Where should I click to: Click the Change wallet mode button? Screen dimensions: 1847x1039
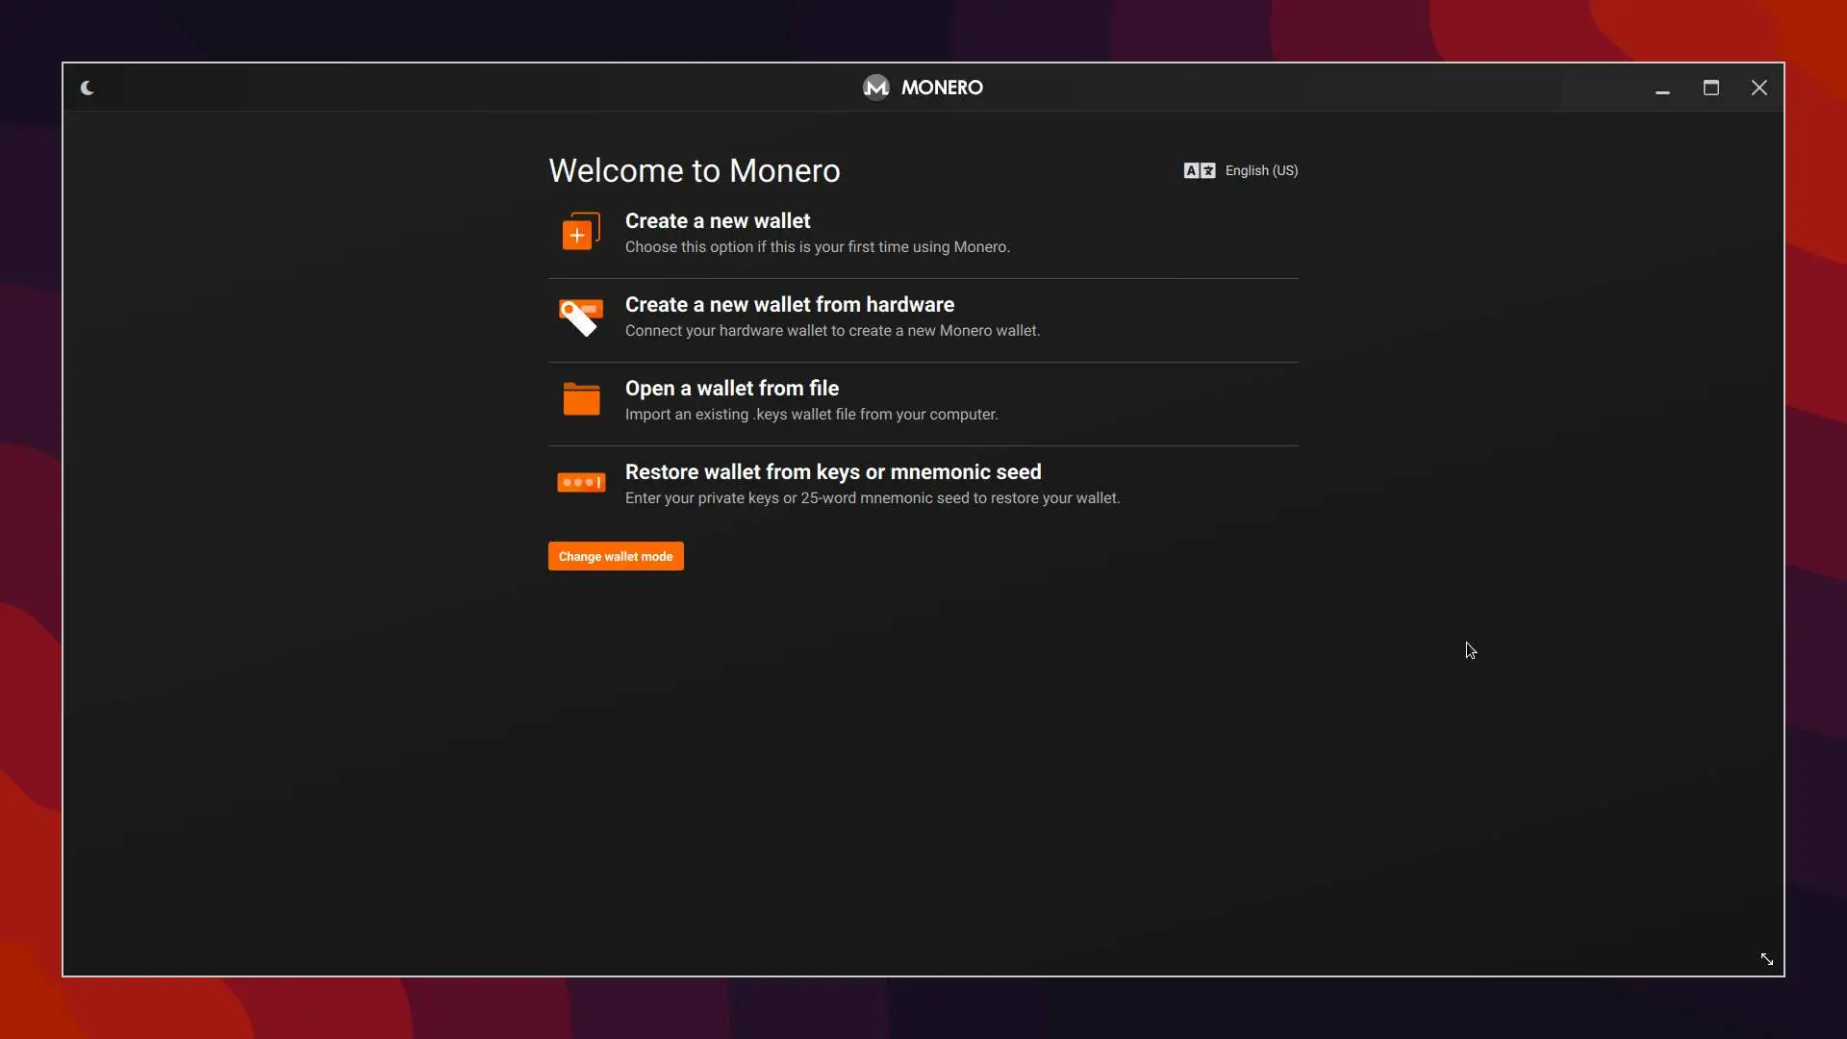(x=616, y=556)
